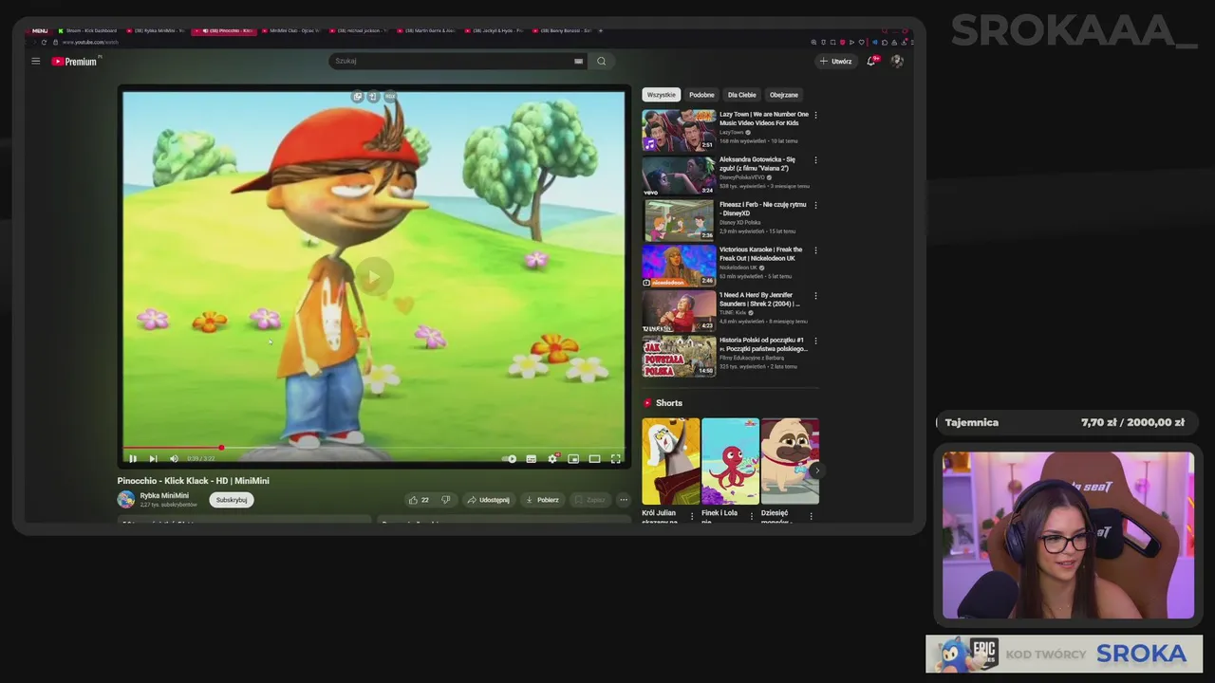Viewport: 1215px width, 683px height.
Task: Like the Pinocchio video
Action: [x=418, y=500]
